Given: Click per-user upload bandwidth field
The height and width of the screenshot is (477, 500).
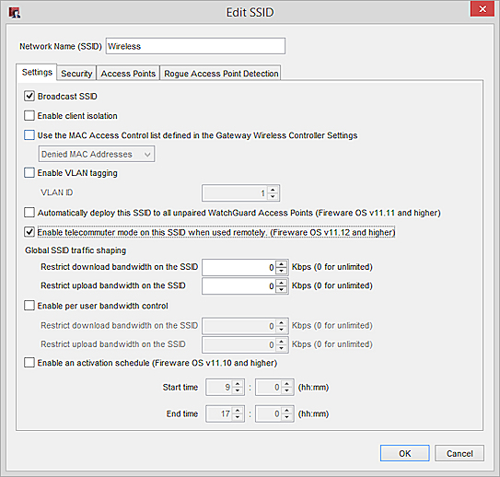Looking at the screenshot, I should (x=238, y=344).
